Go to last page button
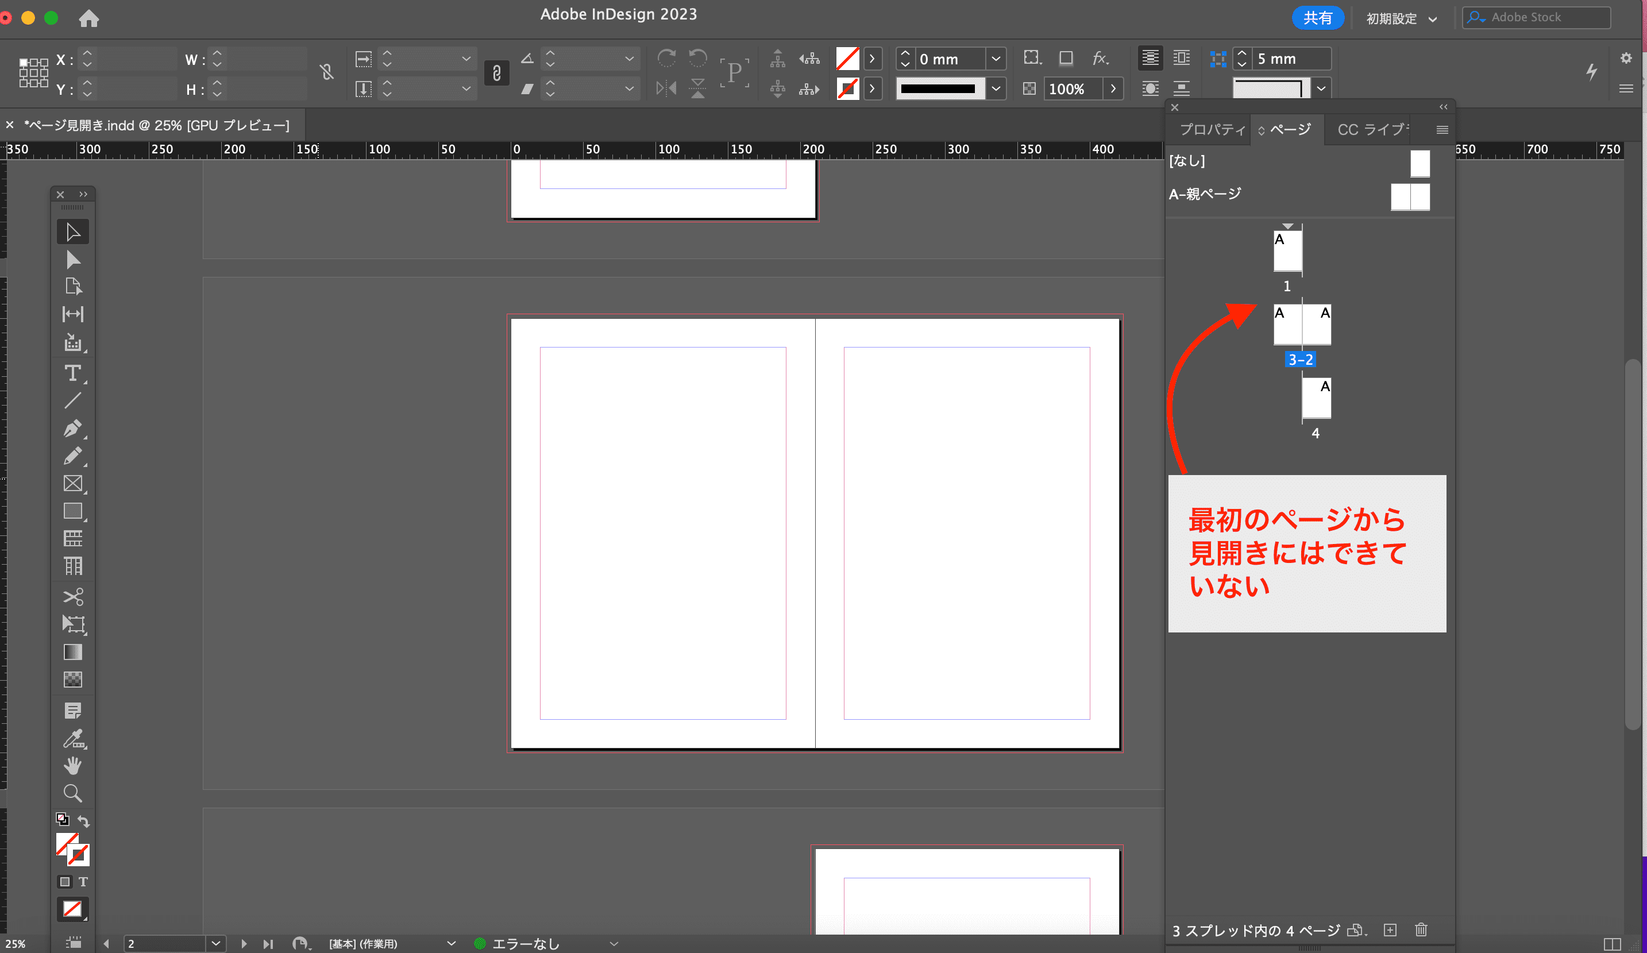Image resolution: width=1647 pixels, height=953 pixels. tap(268, 944)
